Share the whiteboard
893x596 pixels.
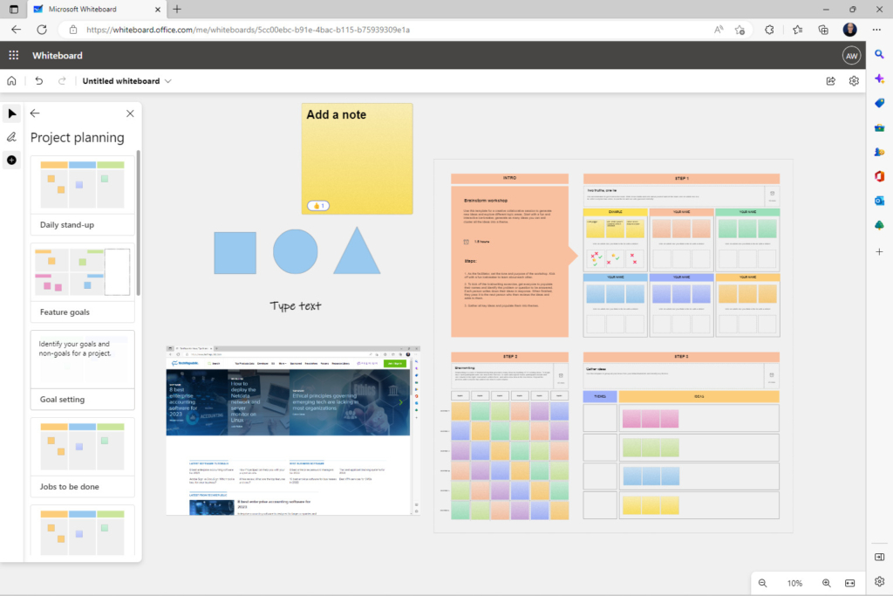(x=829, y=80)
